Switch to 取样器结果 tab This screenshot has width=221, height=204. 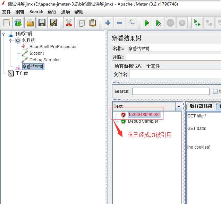tap(201, 106)
